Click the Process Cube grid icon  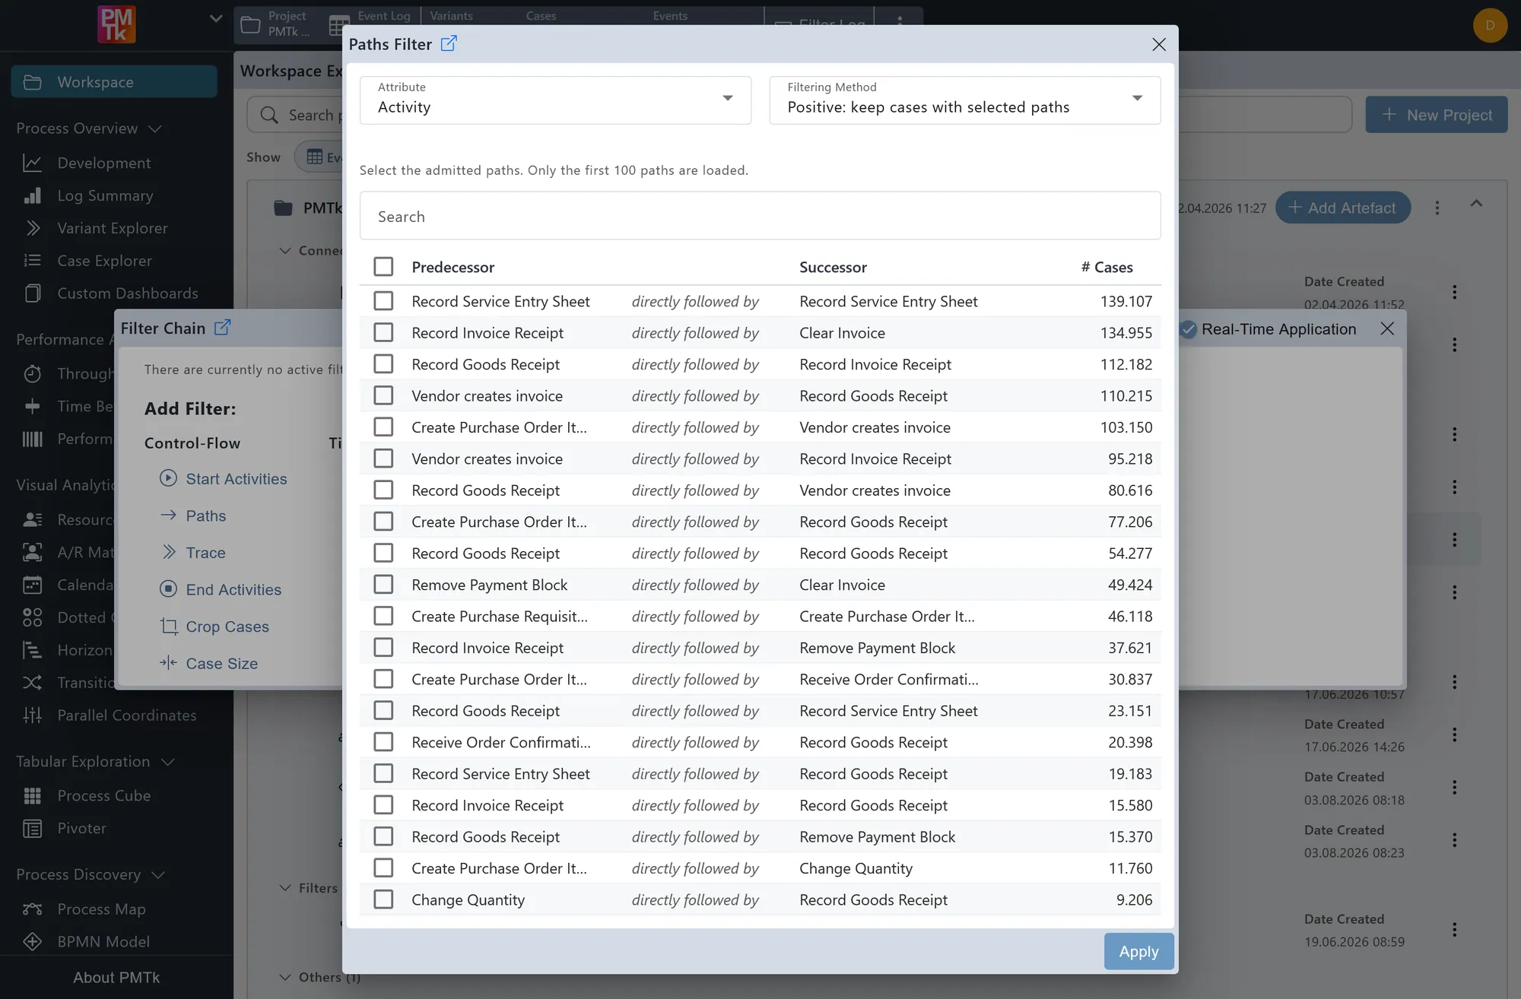[32, 796]
